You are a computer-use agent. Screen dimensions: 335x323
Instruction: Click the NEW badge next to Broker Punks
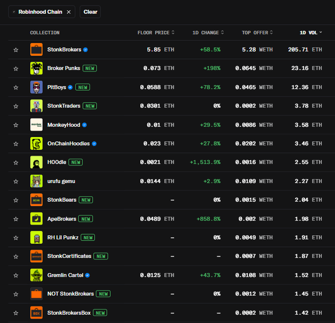click(90, 68)
